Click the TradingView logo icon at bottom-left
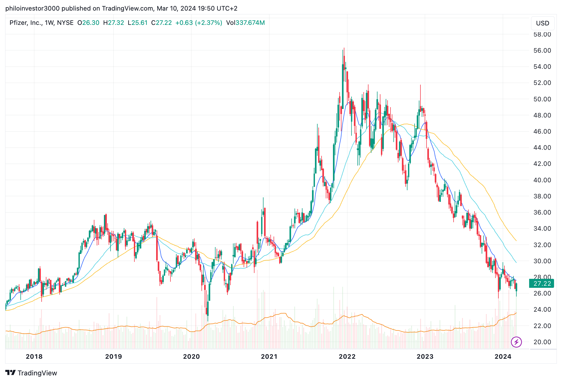This screenshot has height=382, width=562. point(11,373)
